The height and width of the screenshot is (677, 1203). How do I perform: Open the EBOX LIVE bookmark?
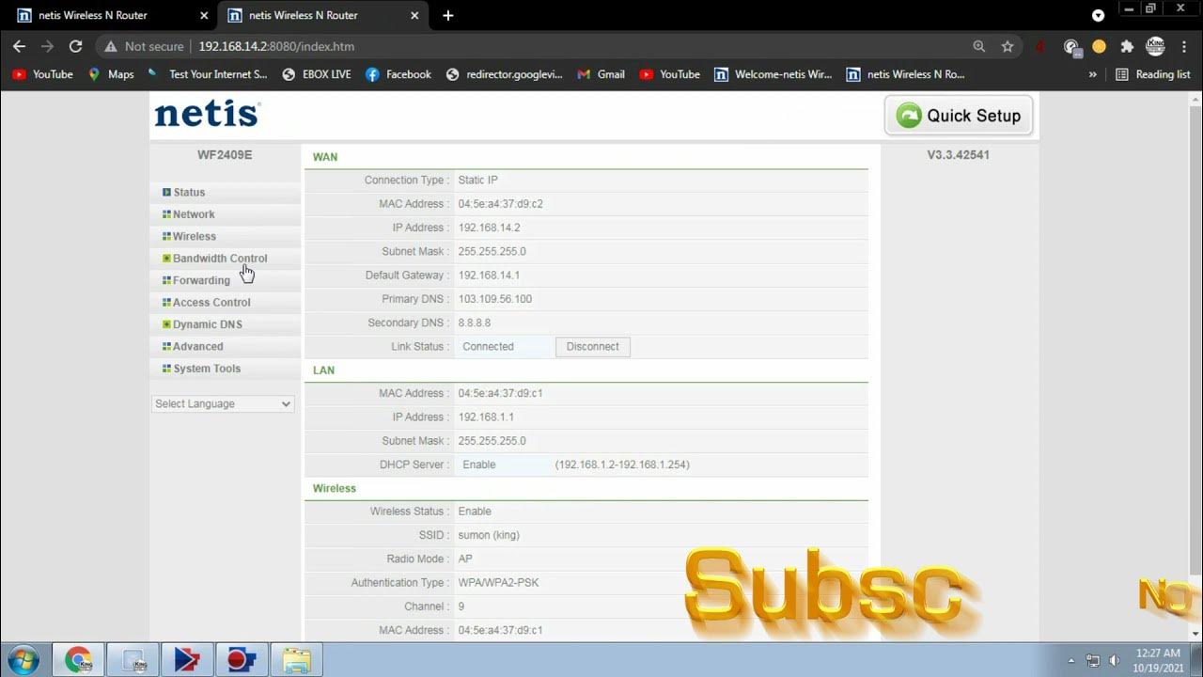pos(317,74)
